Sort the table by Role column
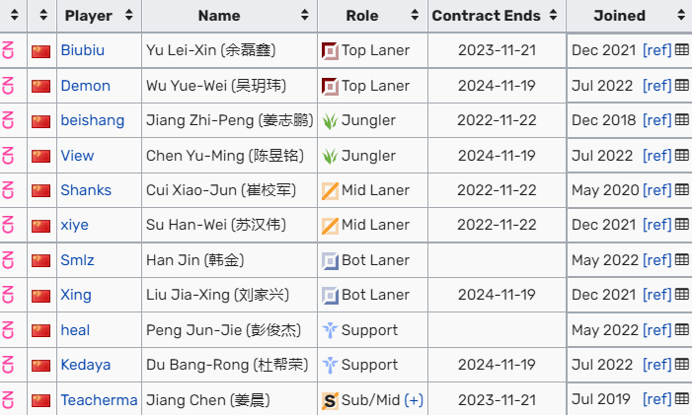Screen dimensions: 692x415 coord(372,16)
